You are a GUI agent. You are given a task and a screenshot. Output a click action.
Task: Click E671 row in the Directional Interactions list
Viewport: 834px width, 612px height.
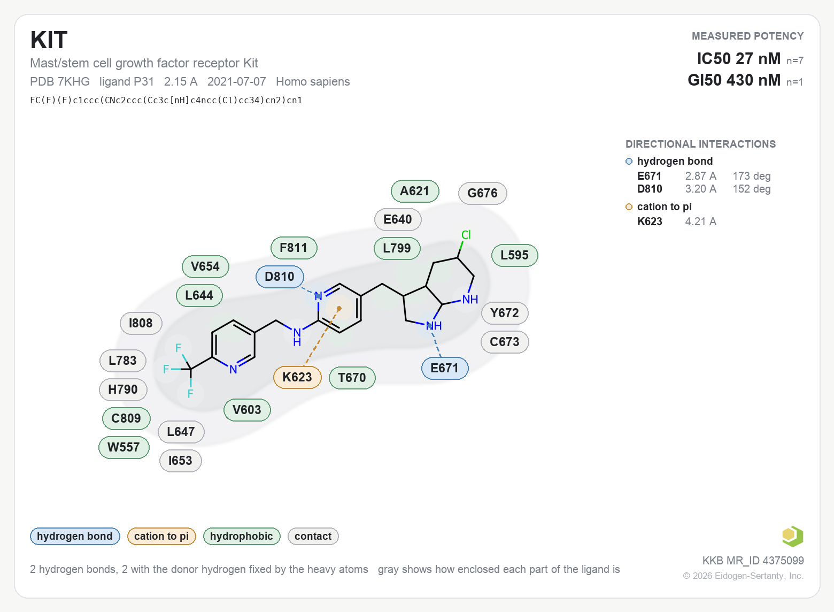click(704, 176)
